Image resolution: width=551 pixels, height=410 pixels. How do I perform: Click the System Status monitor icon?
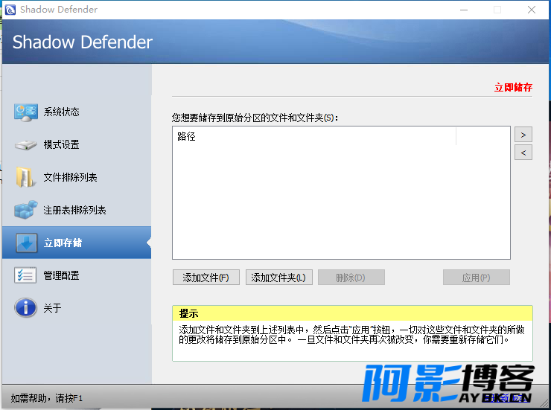click(x=25, y=112)
